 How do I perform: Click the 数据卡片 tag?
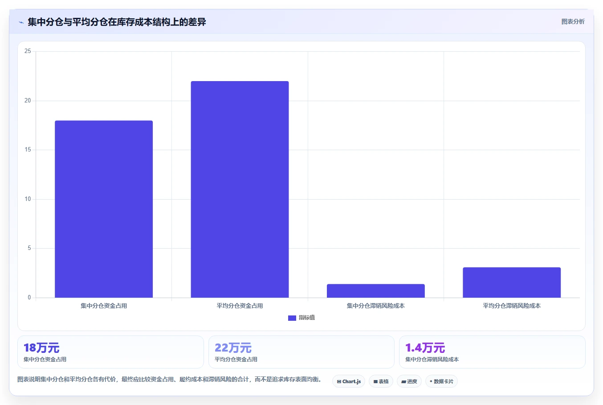(441, 381)
